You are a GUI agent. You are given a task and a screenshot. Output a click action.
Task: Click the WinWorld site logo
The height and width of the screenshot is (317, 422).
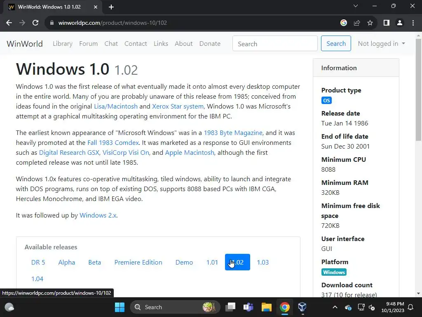(24, 44)
